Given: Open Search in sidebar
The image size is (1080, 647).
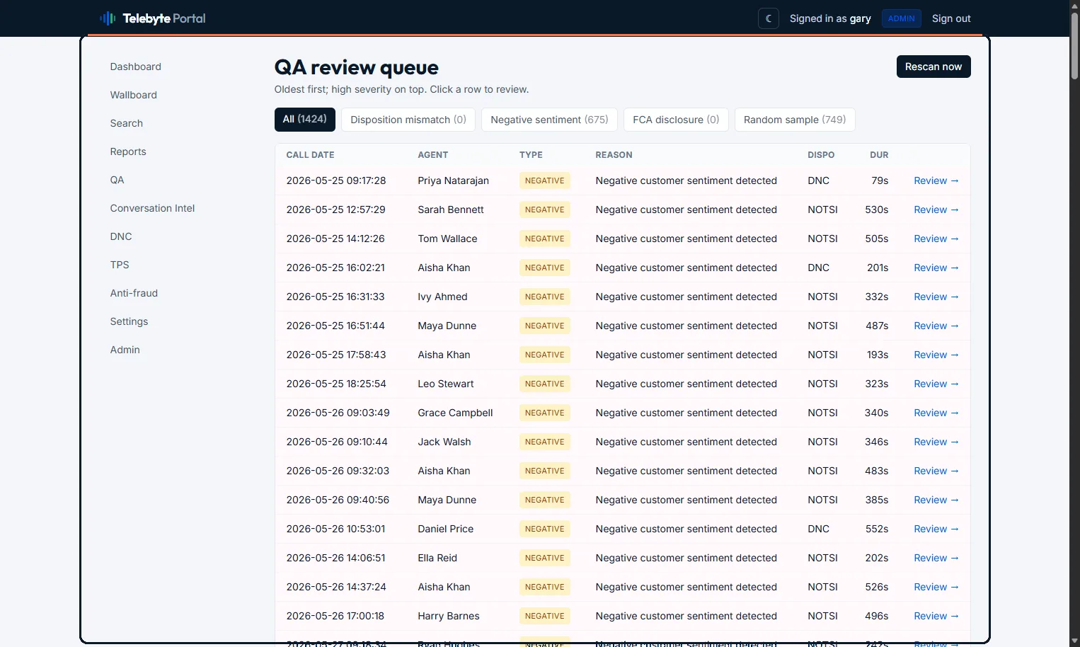Looking at the screenshot, I should pyautogui.click(x=127, y=123).
